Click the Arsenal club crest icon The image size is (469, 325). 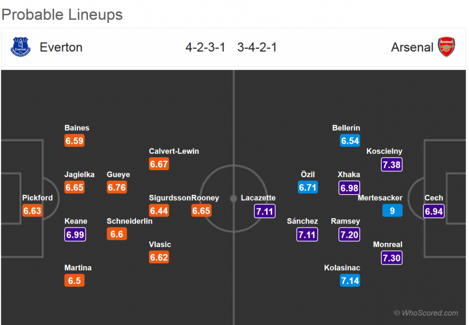pyautogui.click(x=447, y=47)
